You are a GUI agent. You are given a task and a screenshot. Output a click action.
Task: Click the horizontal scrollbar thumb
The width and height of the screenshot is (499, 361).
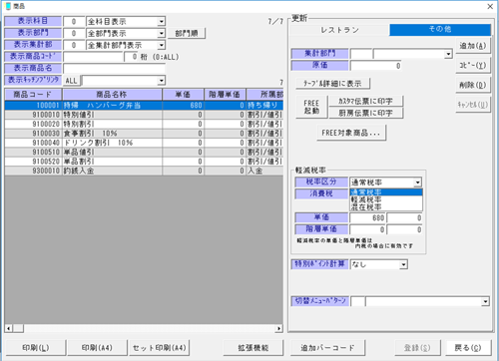18,328
